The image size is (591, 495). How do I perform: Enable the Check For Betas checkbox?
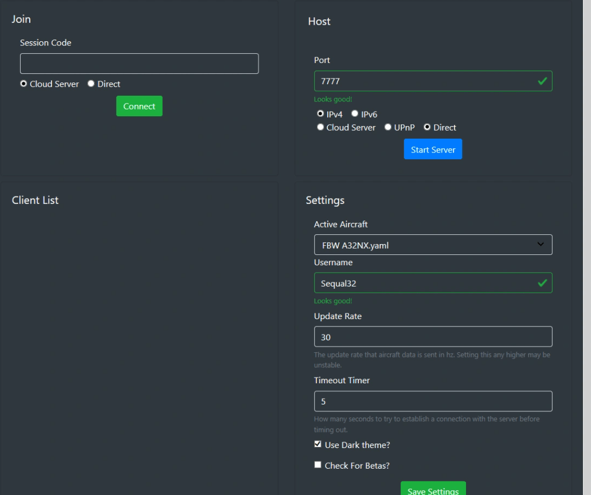click(318, 465)
